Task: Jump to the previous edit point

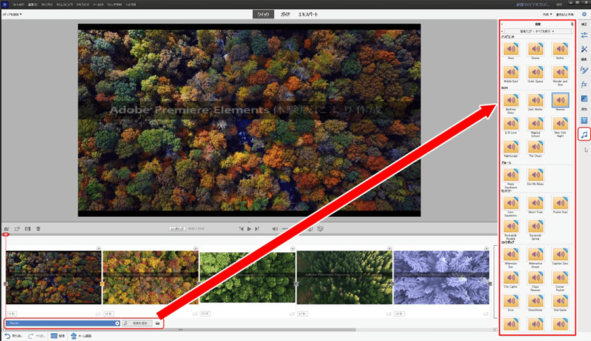Action: (241, 229)
